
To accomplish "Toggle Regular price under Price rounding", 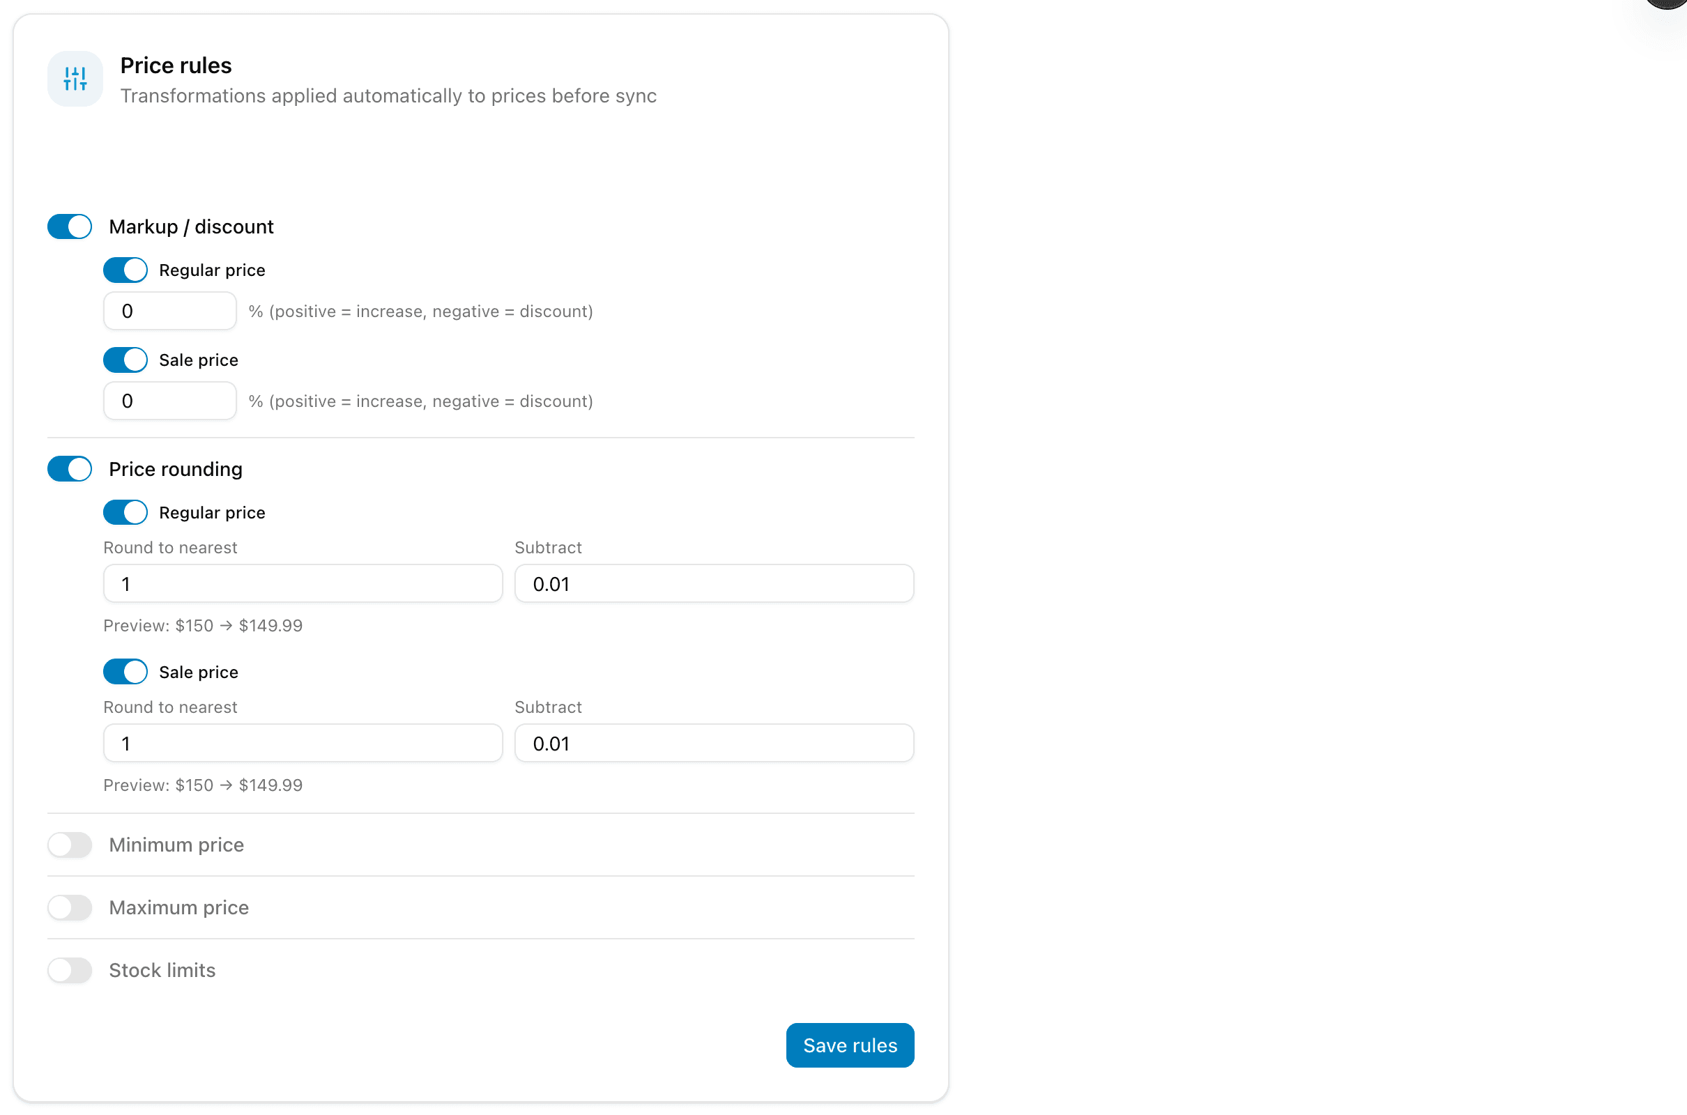I will click(x=125, y=513).
